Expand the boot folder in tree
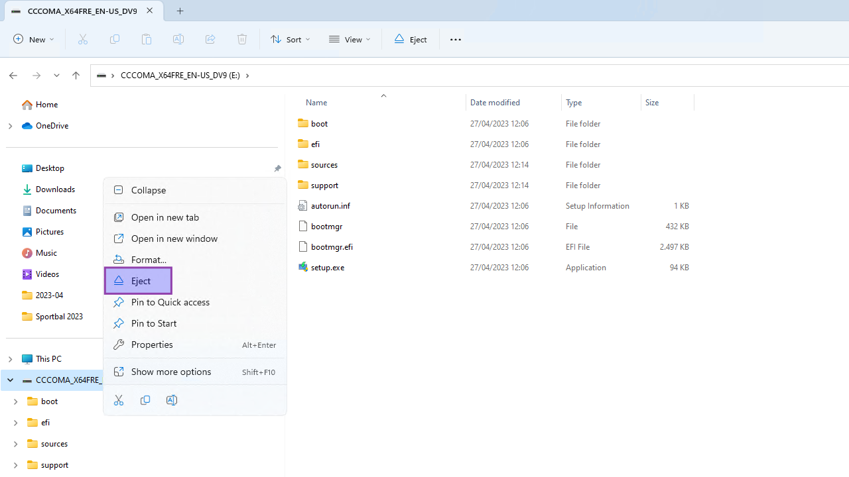The width and height of the screenshot is (849, 477). pyautogui.click(x=15, y=401)
